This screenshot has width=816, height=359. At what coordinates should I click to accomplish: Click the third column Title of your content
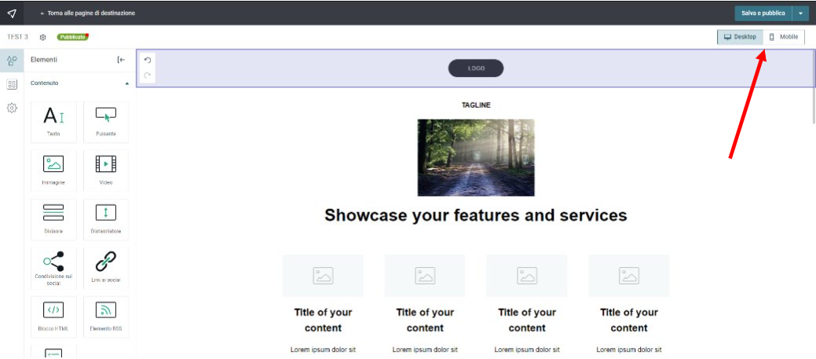(x=527, y=320)
